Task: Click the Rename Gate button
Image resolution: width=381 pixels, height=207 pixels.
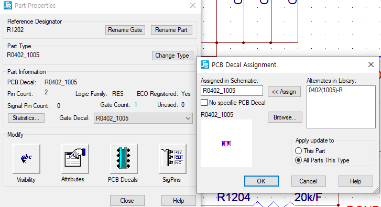Action: point(125,30)
